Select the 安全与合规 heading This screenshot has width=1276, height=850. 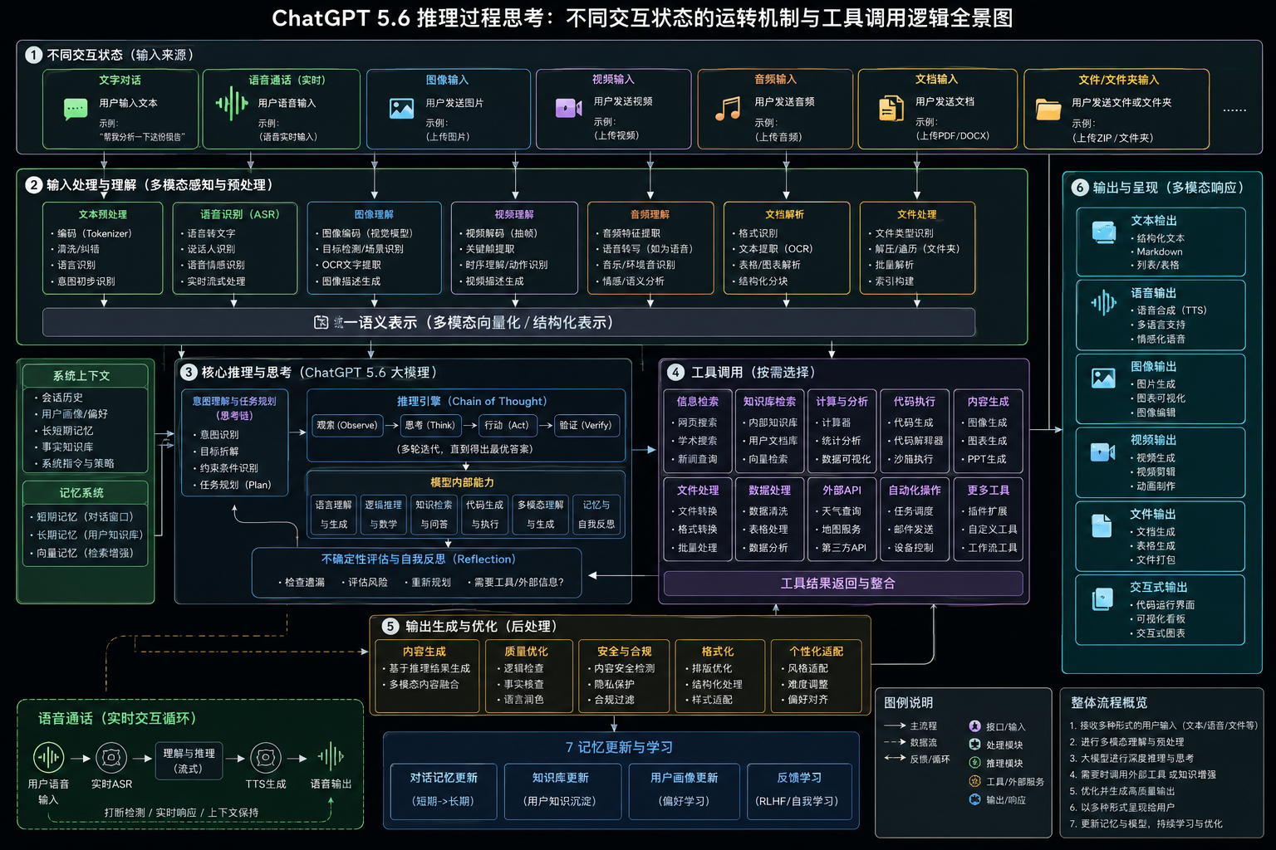coord(624,652)
